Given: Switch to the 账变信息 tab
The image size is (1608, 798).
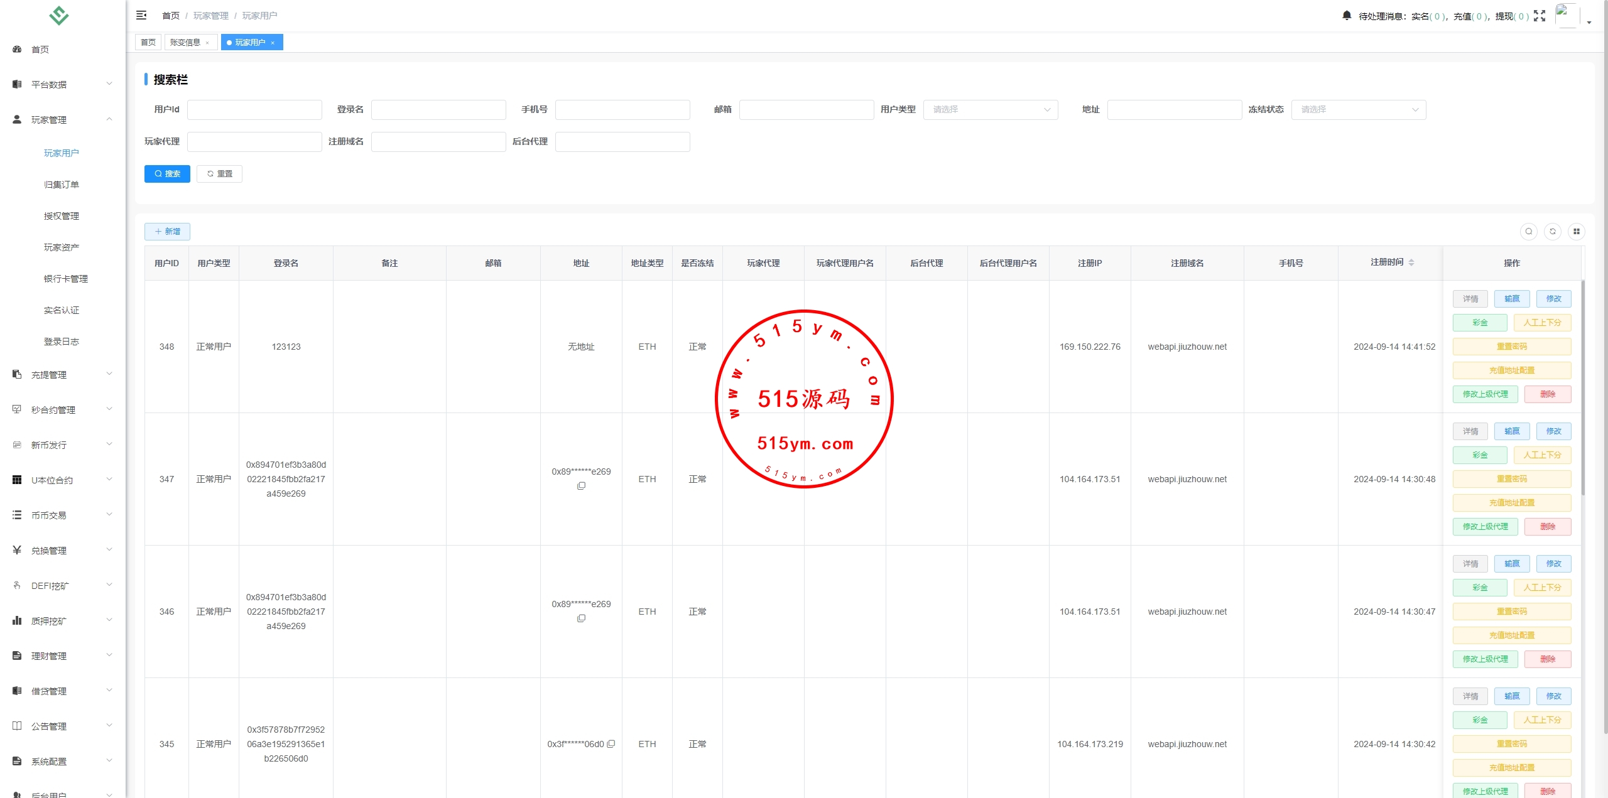Looking at the screenshot, I should (x=185, y=43).
